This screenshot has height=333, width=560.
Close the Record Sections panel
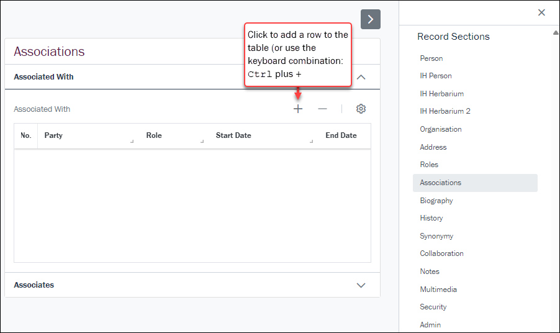(x=541, y=12)
